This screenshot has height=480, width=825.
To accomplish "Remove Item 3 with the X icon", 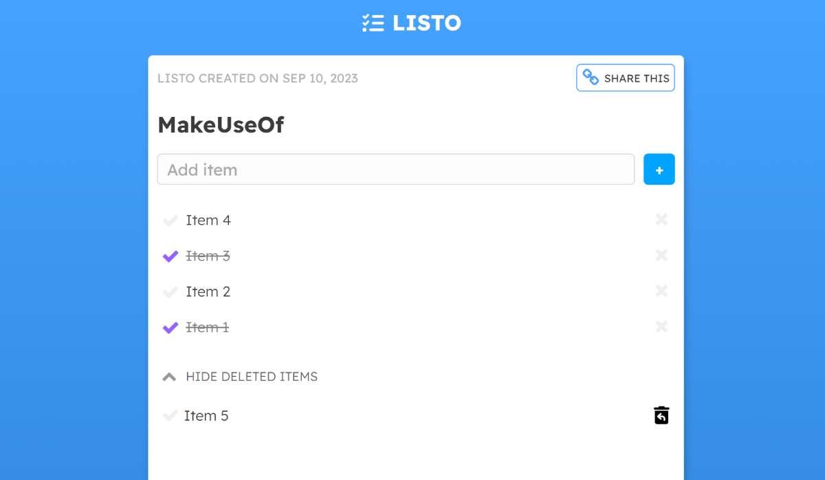I will (661, 255).
